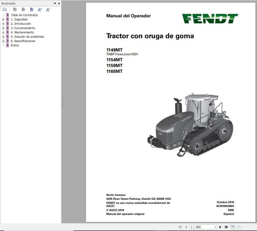Image resolution: width=257 pixels, height=231 pixels.
Task: Open the 6. Especificaciones bookmark
Action: [23, 41]
